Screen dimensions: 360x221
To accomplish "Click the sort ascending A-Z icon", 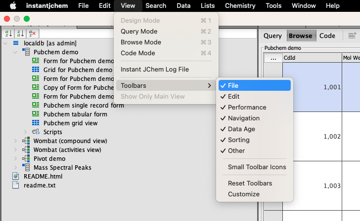I will click(x=8, y=34).
